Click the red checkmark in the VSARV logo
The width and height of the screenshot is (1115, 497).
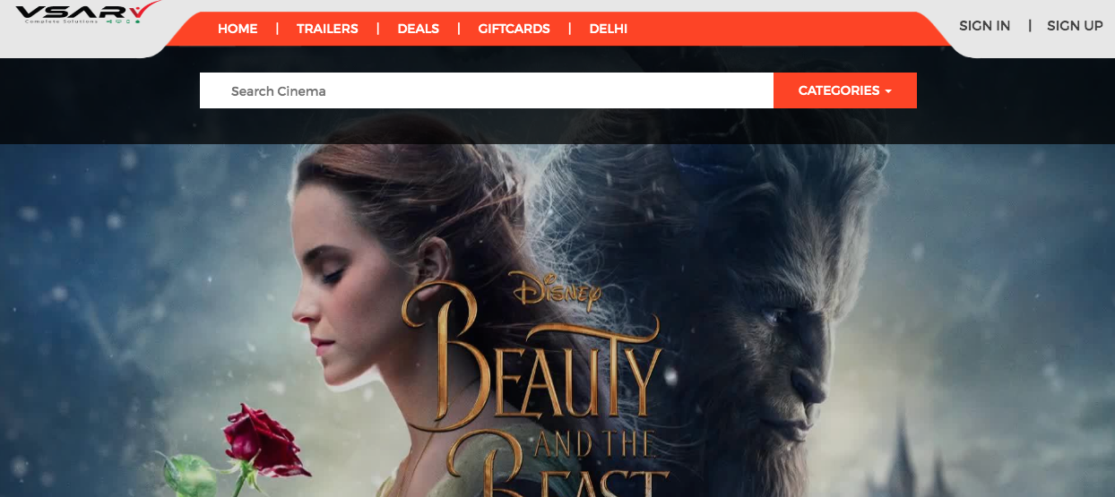pyautogui.click(x=143, y=10)
